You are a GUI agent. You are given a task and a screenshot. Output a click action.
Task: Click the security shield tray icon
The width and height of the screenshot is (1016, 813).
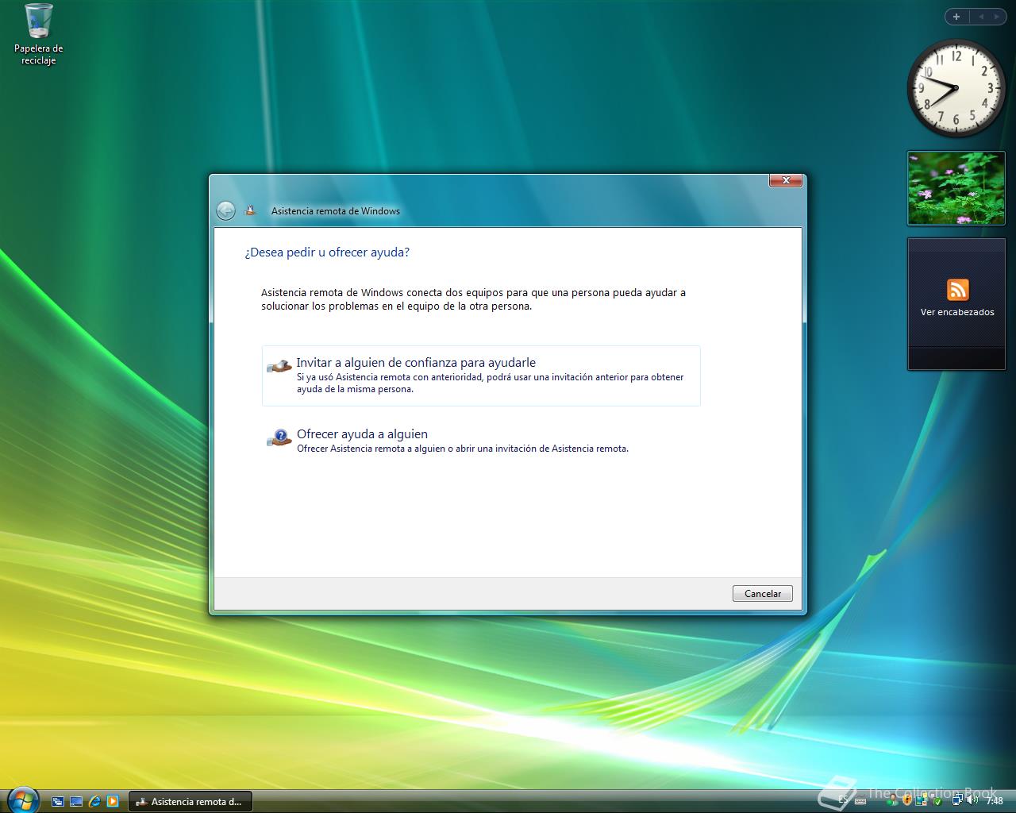point(907,801)
